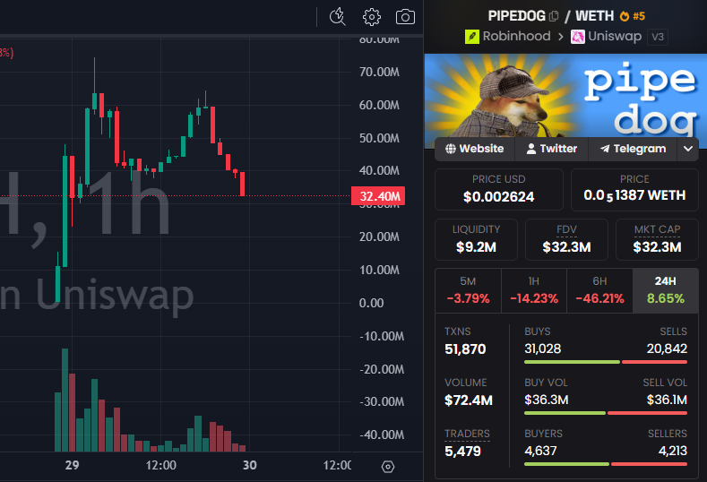Viewport: 707px width, 482px height.
Task: Click the green buys progress bar
Action: pos(573,362)
